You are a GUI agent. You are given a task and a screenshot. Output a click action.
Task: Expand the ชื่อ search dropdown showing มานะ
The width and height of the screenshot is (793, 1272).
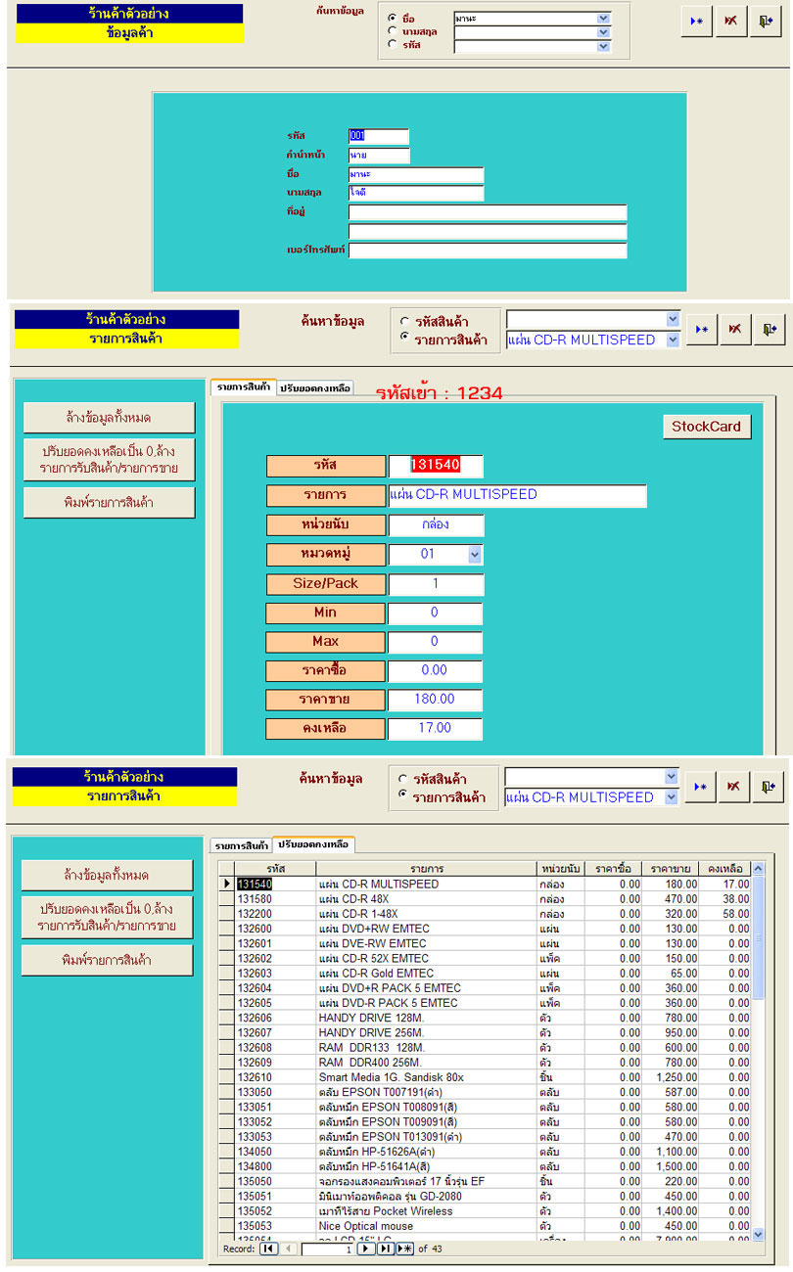pos(603,19)
